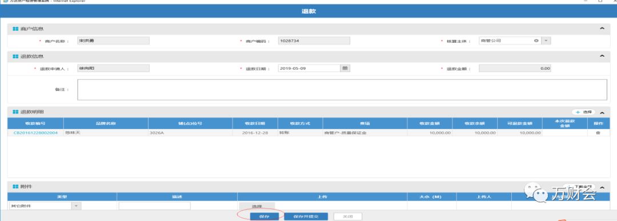
Task: Click the 收款方式 column header
Action: 301,123
